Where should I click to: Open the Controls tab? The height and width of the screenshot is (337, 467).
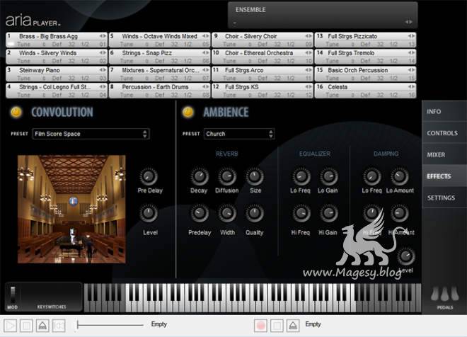tap(444, 133)
